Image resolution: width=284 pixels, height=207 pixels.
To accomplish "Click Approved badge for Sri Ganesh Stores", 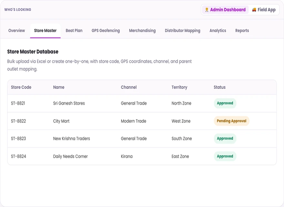I will (225, 103).
